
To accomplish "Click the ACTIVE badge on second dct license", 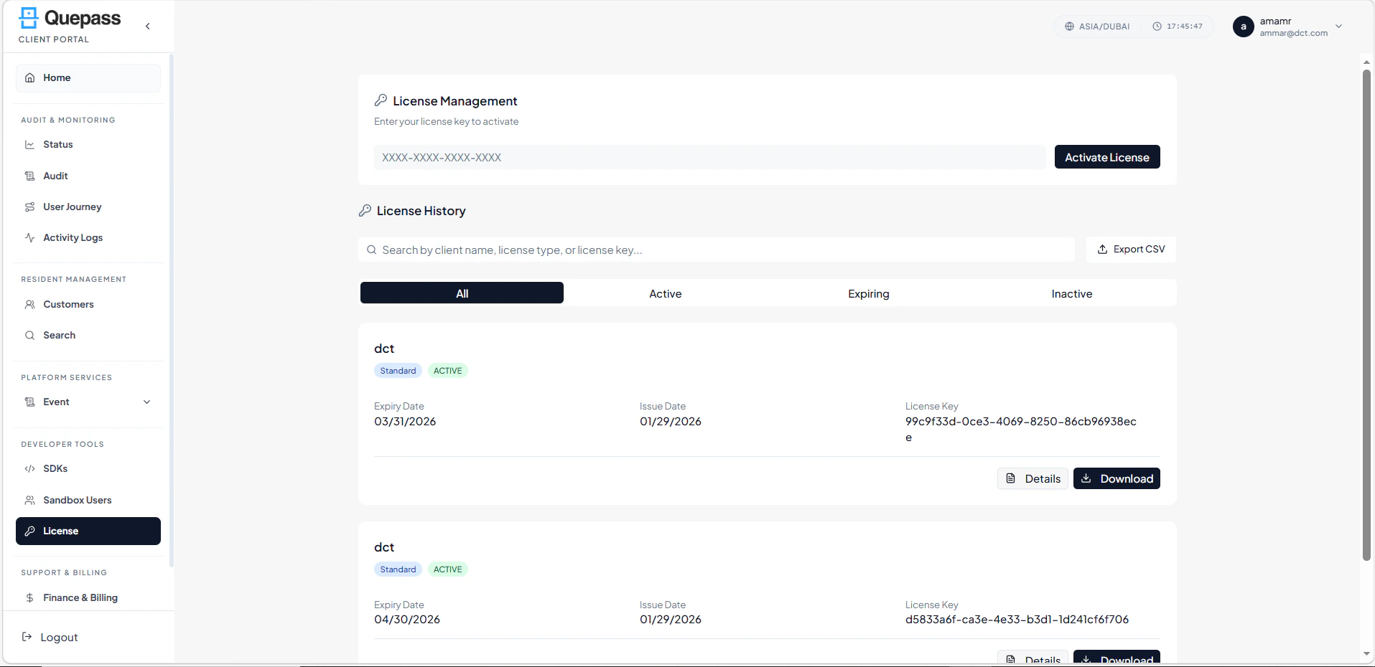I will pos(448,569).
